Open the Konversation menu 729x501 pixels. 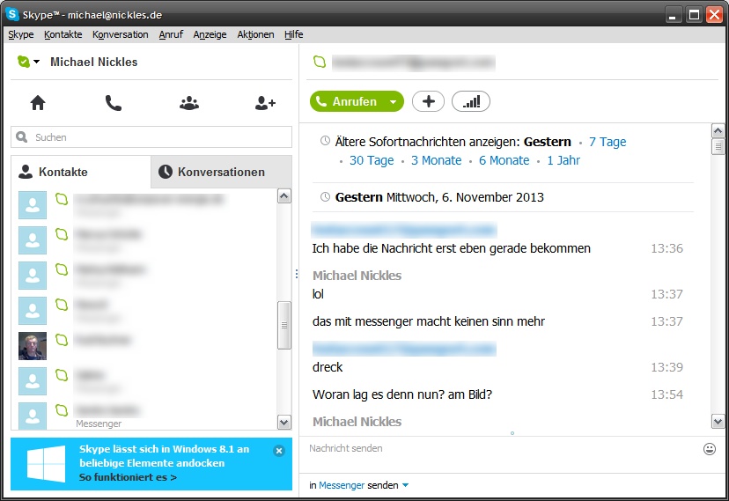coord(121,34)
